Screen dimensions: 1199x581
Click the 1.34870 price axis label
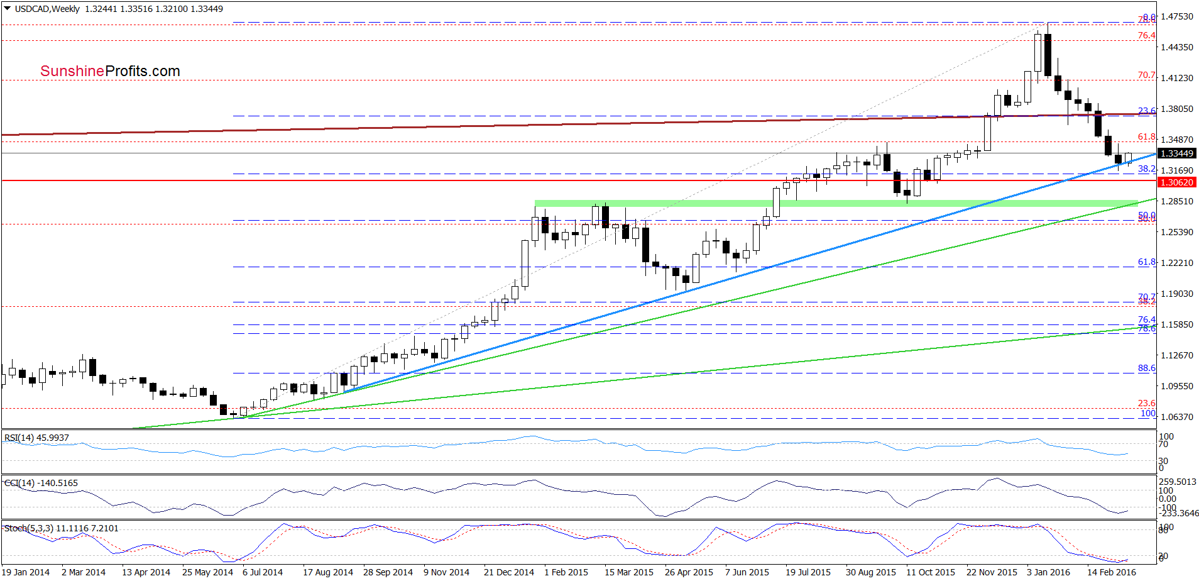pyautogui.click(x=1176, y=140)
